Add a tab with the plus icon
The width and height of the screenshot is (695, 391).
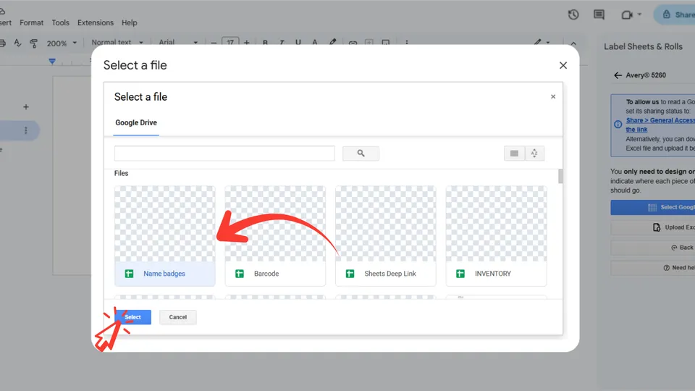pyautogui.click(x=26, y=107)
